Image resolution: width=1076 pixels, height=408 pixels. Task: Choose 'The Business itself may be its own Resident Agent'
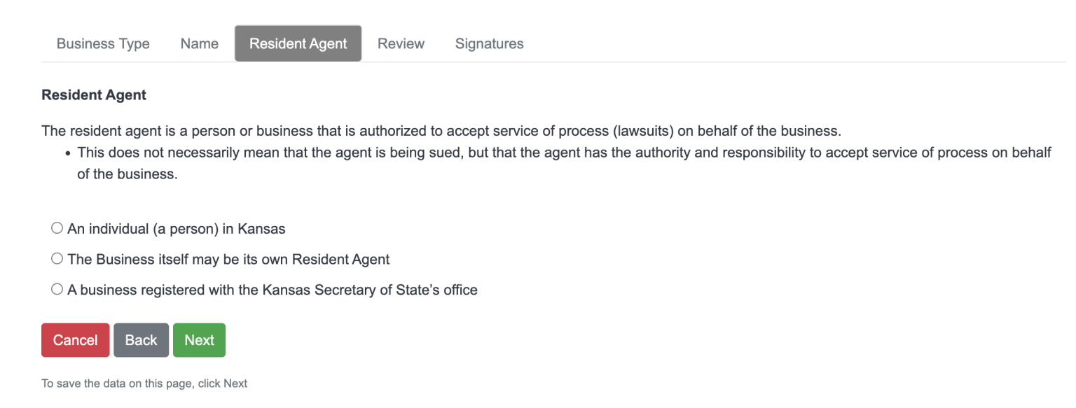(57, 258)
